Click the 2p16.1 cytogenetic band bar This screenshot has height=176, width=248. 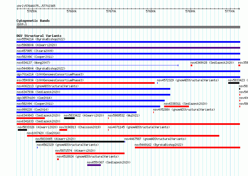tap(128, 27)
